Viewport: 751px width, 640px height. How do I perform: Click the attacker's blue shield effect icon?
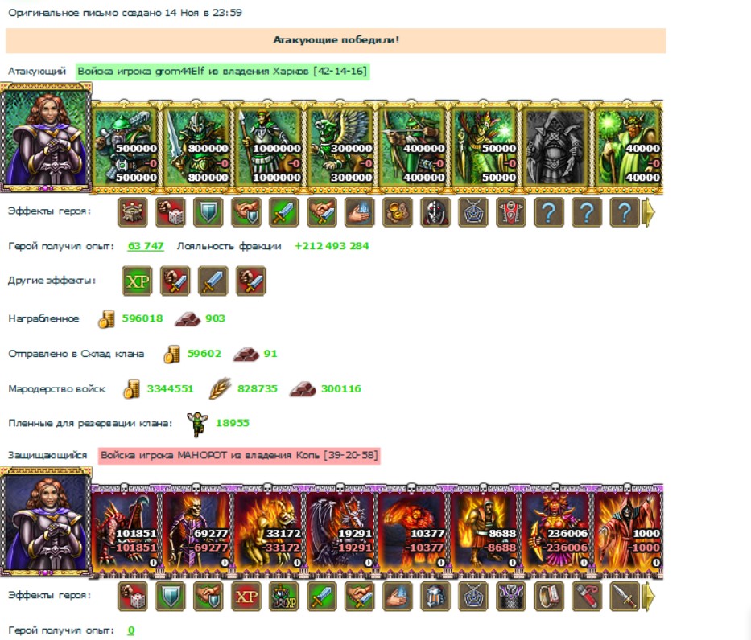208,212
